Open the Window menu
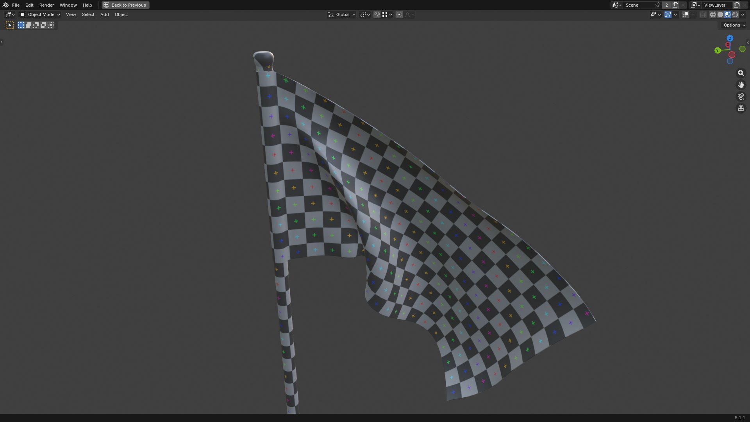This screenshot has height=422, width=750. [68, 5]
